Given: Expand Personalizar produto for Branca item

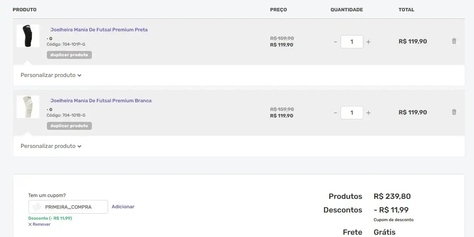Looking at the screenshot, I should point(51,146).
